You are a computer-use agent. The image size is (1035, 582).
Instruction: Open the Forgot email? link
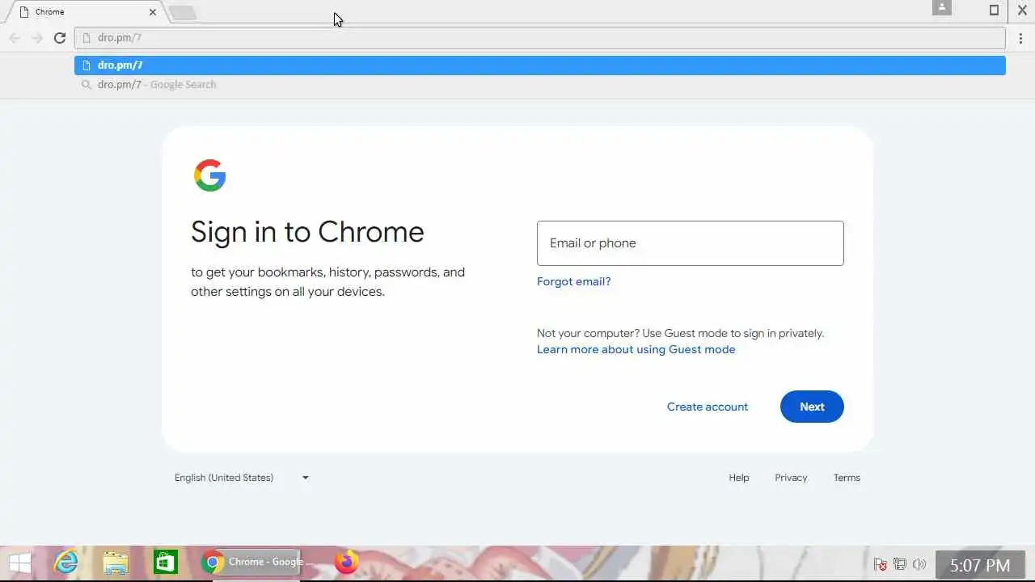pyautogui.click(x=574, y=281)
